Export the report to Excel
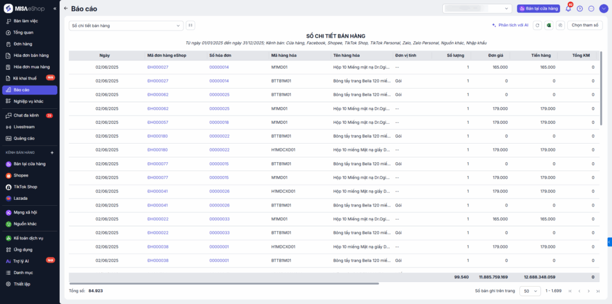The height and width of the screenshot is (304, 612). tap(549, 26)
